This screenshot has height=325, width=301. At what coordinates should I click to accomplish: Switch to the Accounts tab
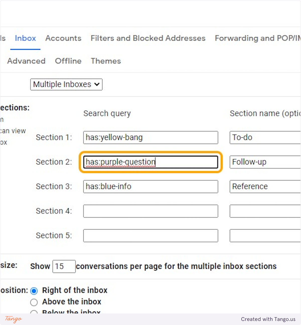pos(63,38)
